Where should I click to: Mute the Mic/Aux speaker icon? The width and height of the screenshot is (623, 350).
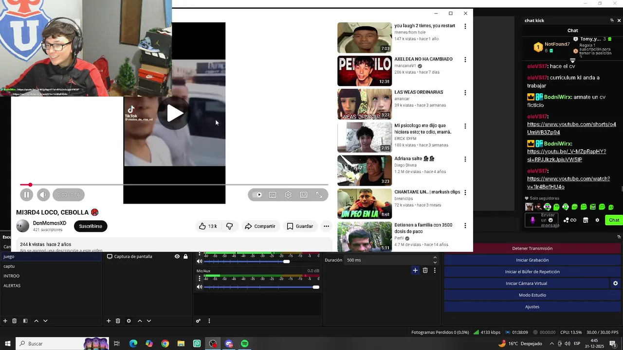point(199,287)
